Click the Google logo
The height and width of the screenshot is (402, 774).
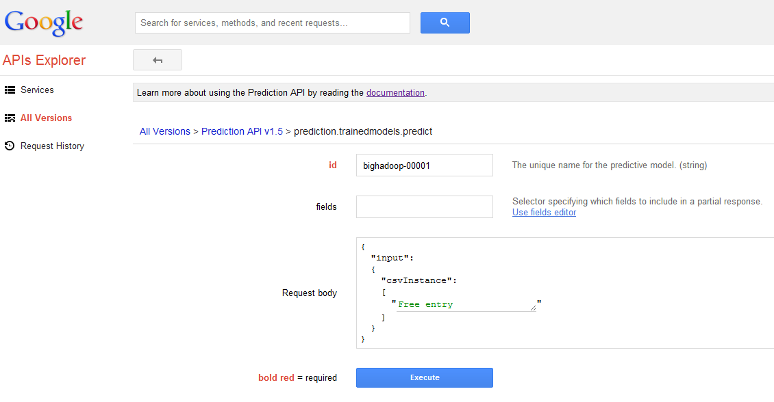pos(44,23)
